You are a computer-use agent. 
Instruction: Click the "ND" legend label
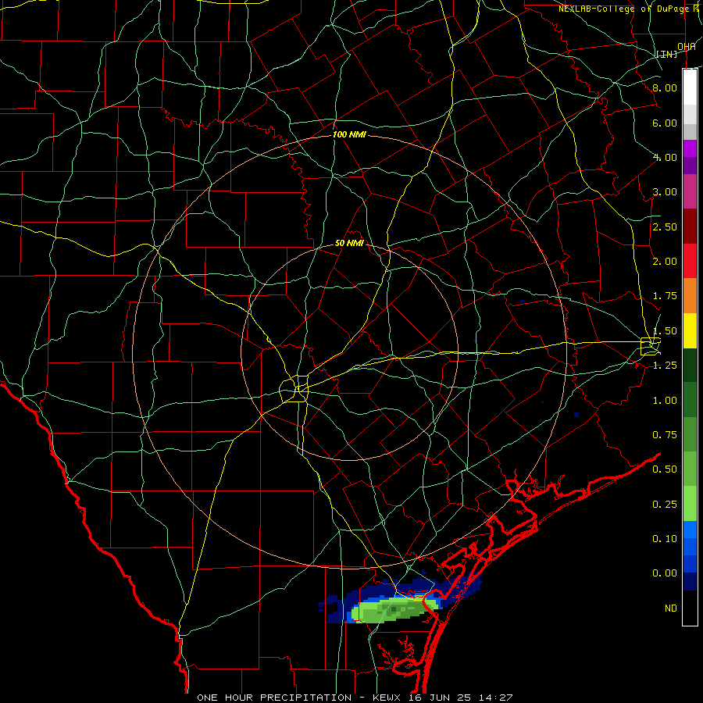click(671, 608)
